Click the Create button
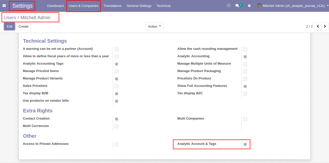Viewport: 329px width, 163px height. 24,26
